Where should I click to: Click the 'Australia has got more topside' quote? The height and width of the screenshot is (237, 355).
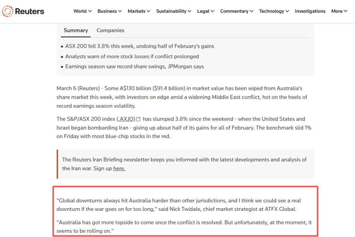click(184, 227)
